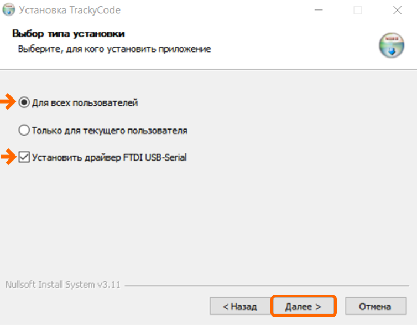Go back with the "Назад" button
Viewport: 417px width, 325px height.
pos(239,306)
